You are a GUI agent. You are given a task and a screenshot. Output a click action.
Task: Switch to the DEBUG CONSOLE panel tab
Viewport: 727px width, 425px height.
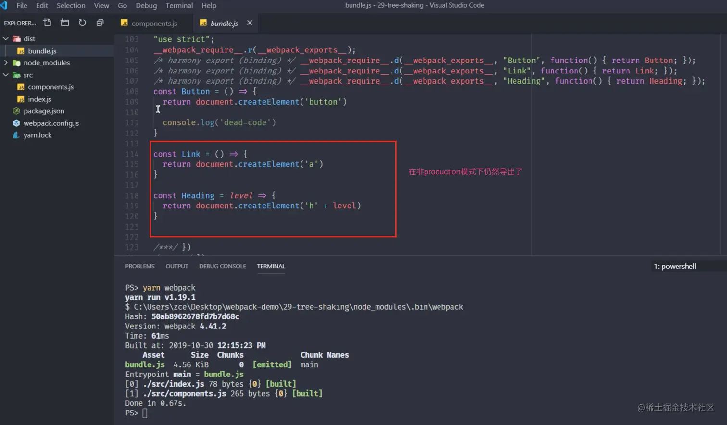[223, 266]
